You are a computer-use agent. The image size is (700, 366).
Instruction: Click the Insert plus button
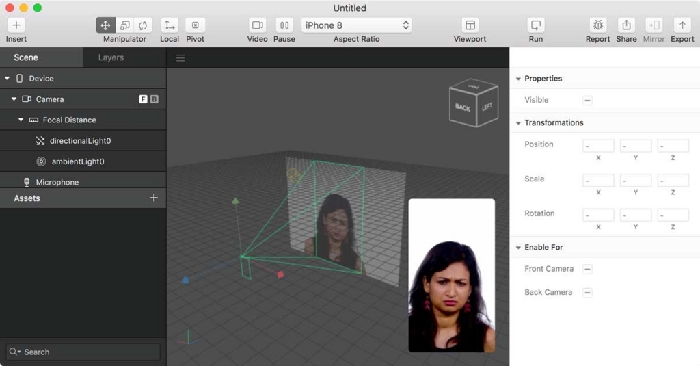[x=16, y=25]
